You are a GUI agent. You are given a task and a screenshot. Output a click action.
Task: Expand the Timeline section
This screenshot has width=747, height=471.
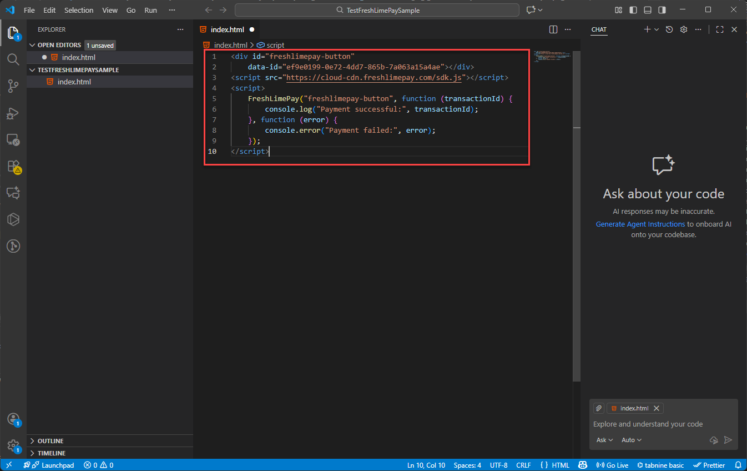[x=51, y=453]
